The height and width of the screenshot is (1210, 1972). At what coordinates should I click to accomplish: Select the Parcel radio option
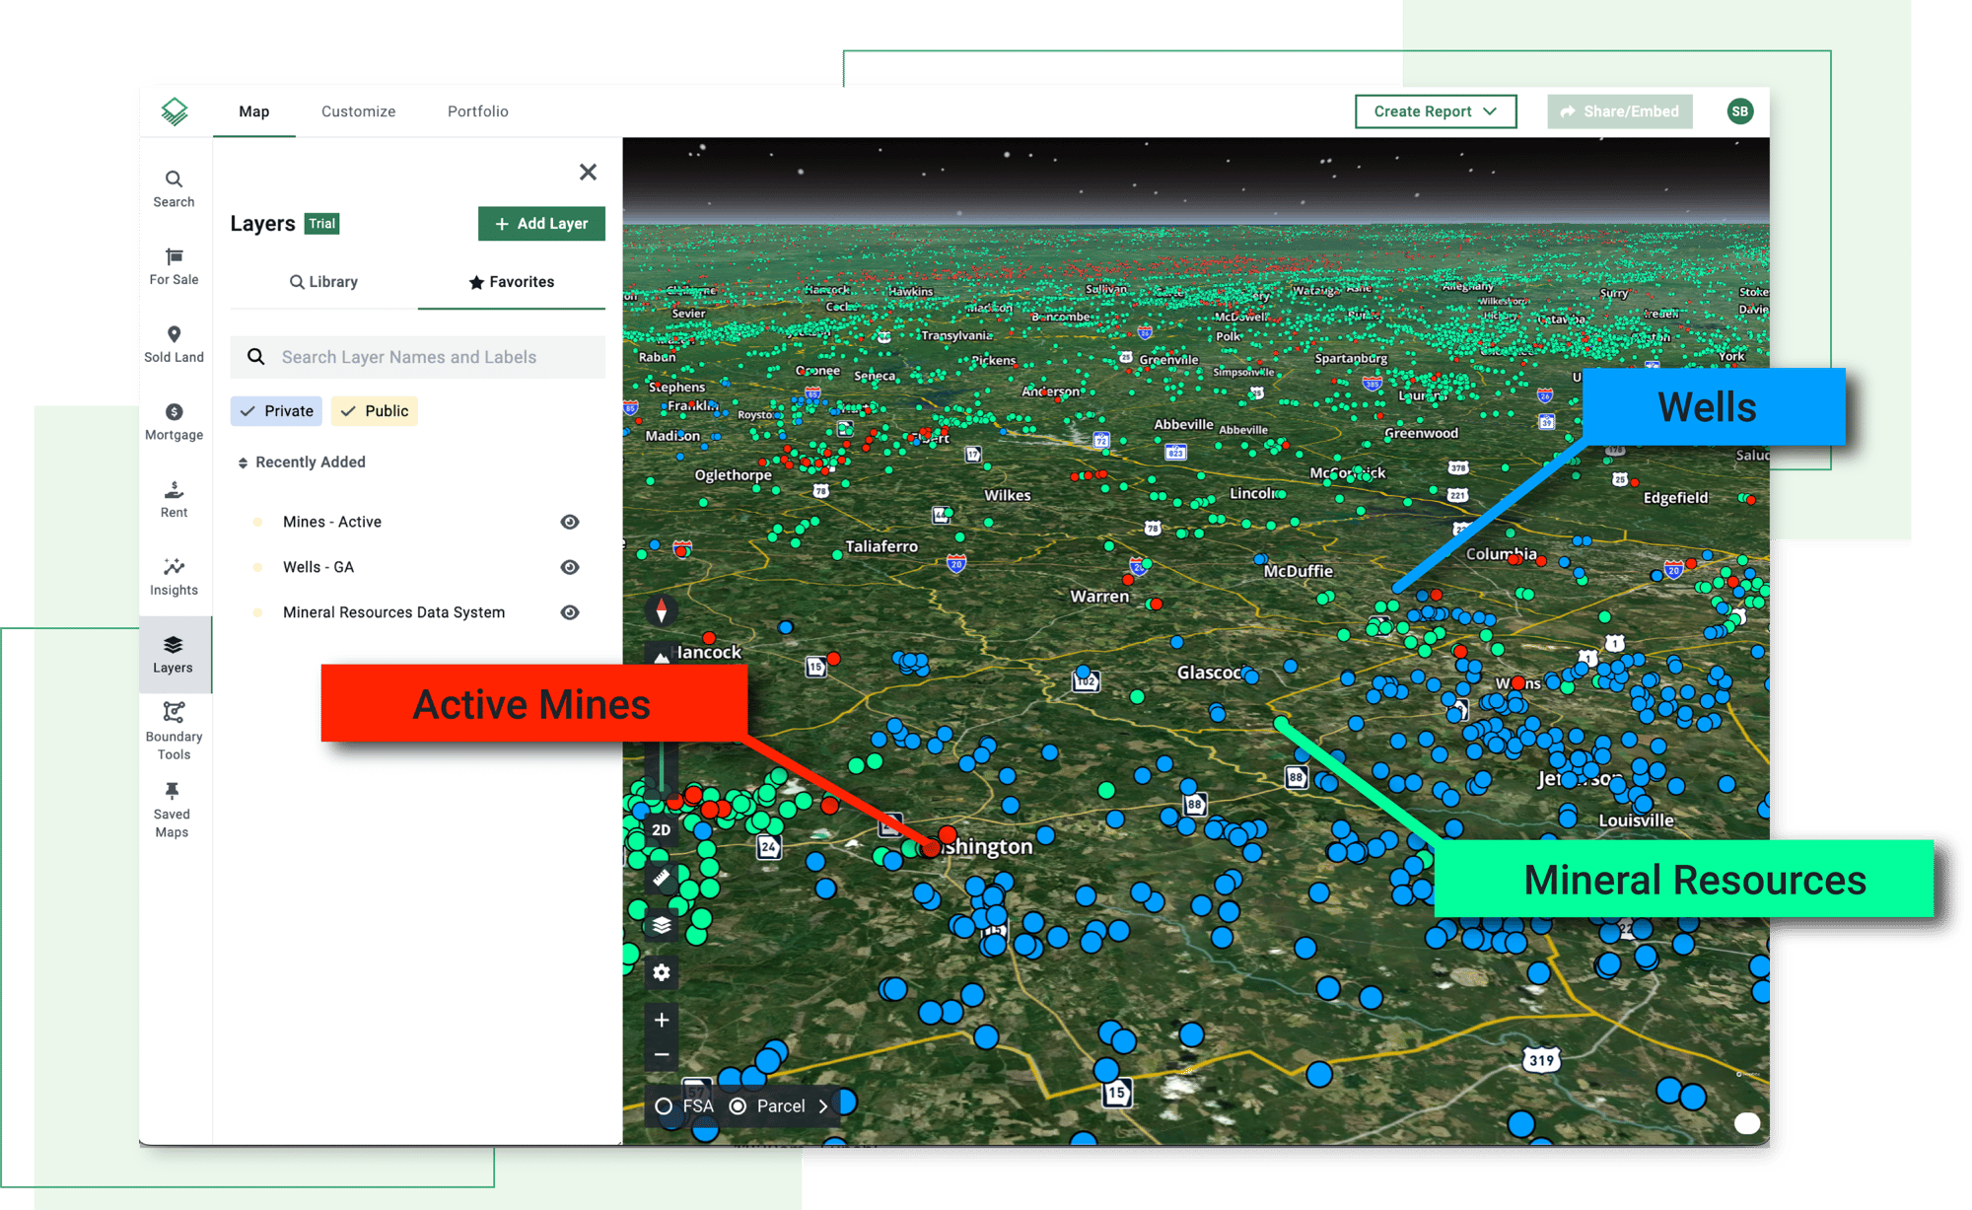point(738,1106)
